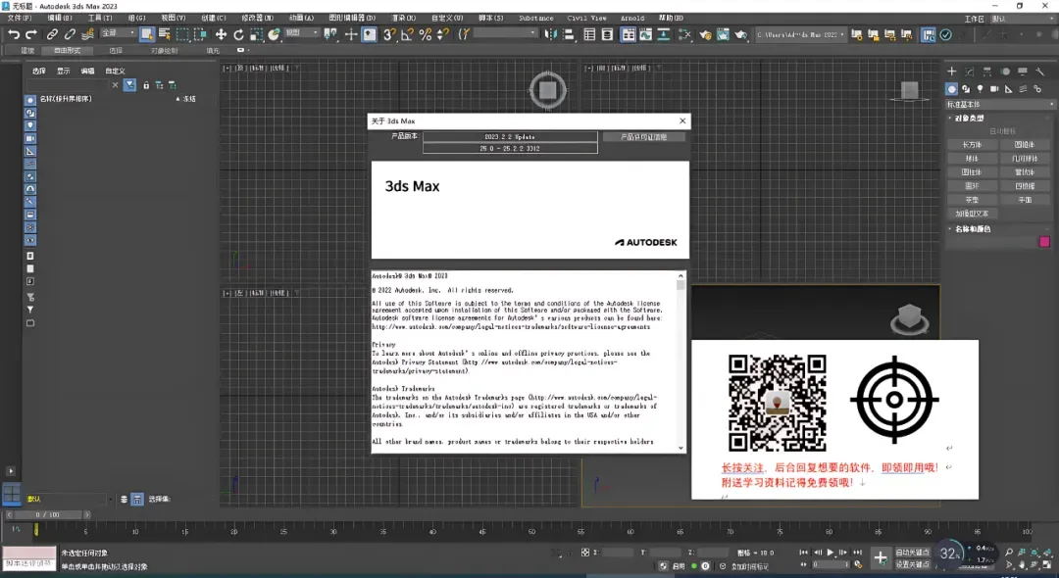Viewport: 1059px width, 578px height.
Task: Open the Schematic View icon
Action: (x=663, y=34)
